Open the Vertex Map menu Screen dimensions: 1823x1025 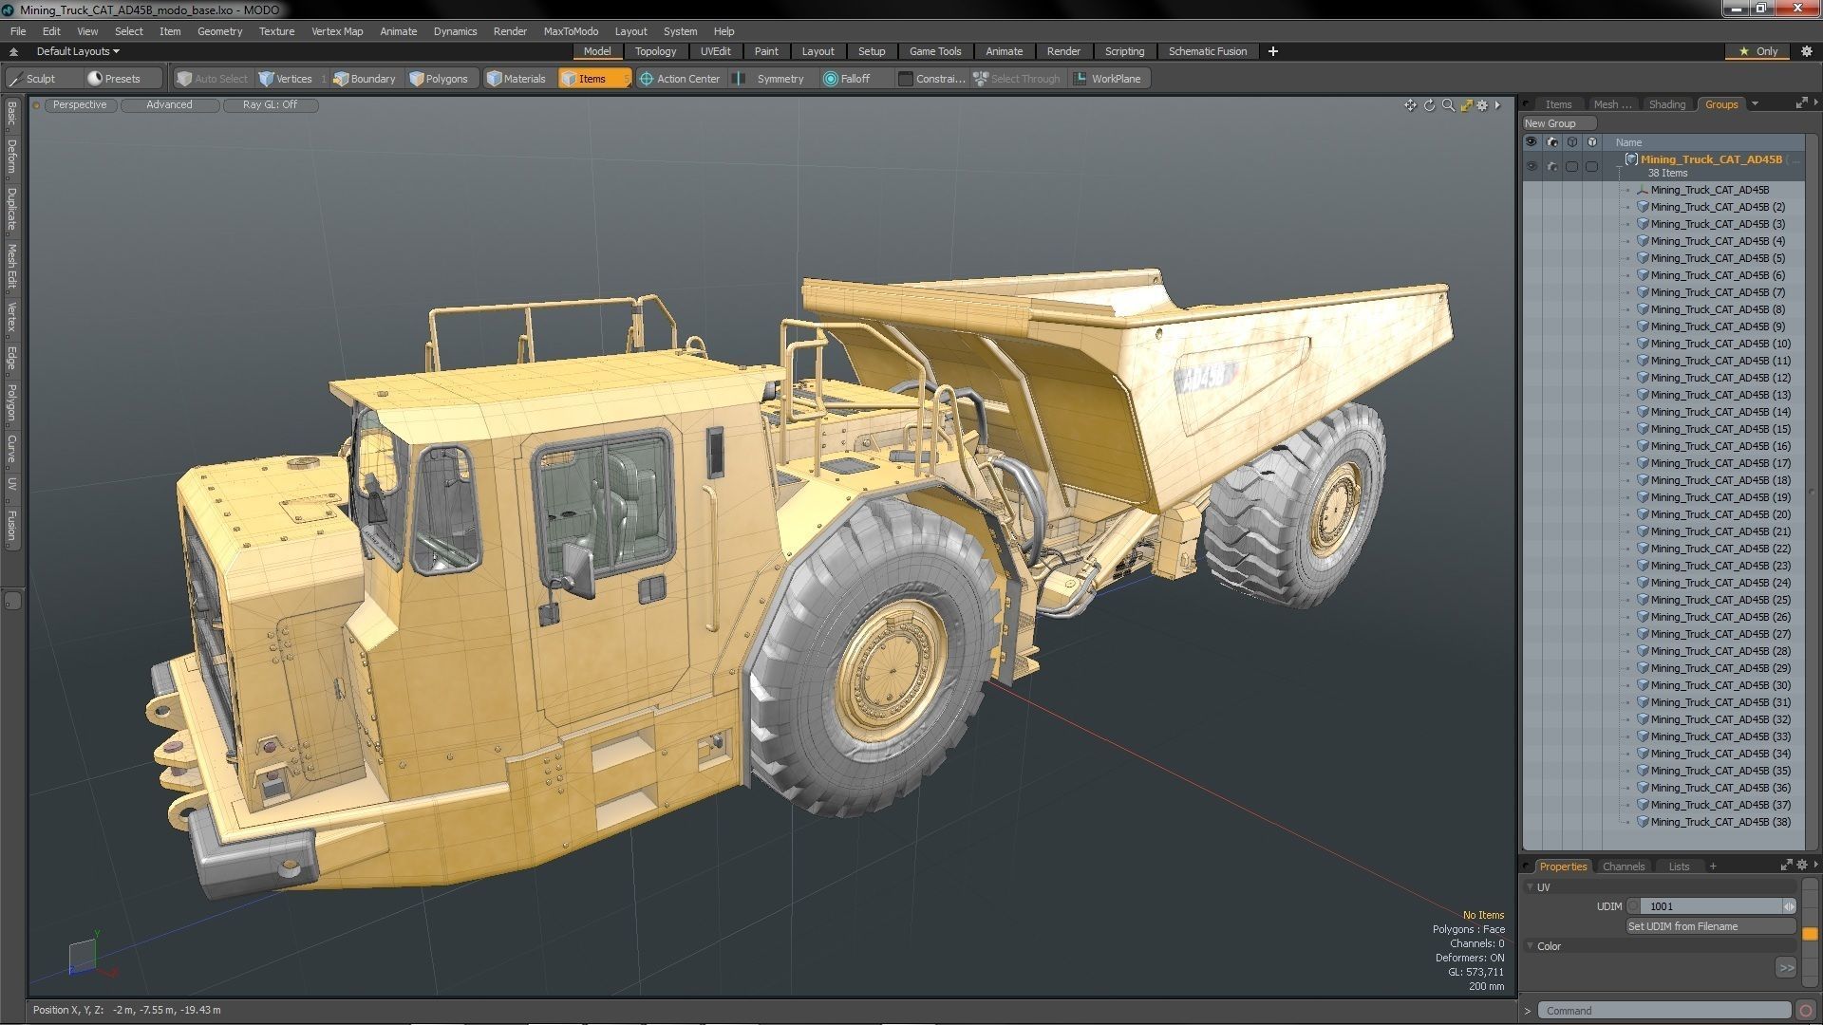(337, 31)
